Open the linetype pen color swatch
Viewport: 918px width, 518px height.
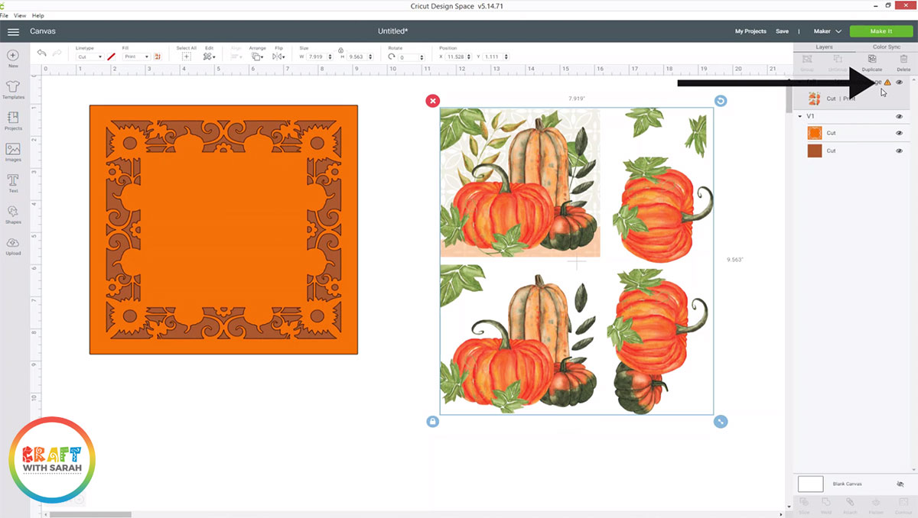pos(111,57)
